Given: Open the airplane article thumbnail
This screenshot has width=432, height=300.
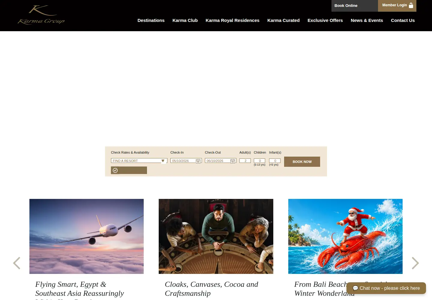Looking at the screenshot, I should pos(86,236).
